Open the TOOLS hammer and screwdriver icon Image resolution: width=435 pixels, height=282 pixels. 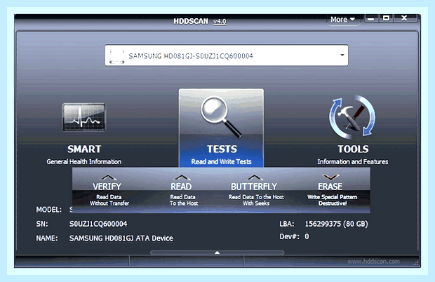click(x=352, y=117)
